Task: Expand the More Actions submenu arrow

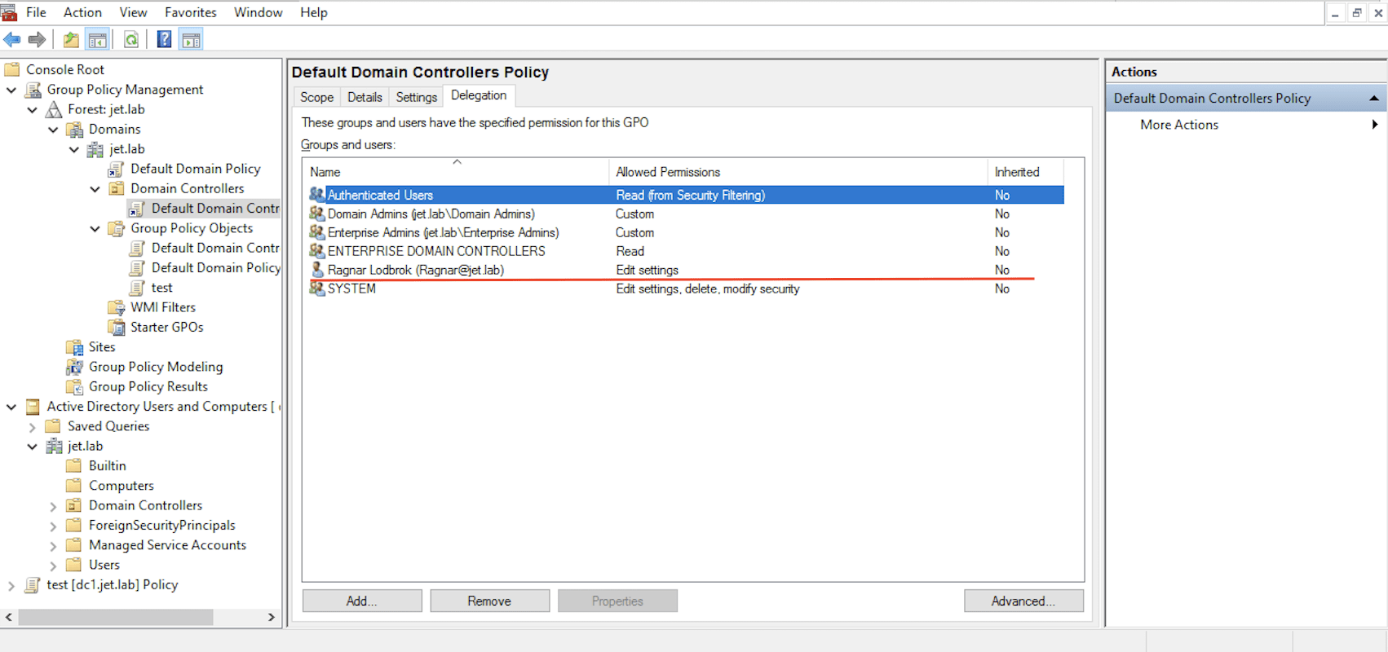Action: point(1375,125)
